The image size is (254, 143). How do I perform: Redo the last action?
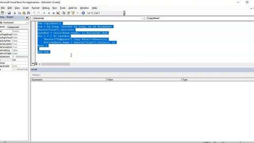pyautogui.click(x=39, y=13)
